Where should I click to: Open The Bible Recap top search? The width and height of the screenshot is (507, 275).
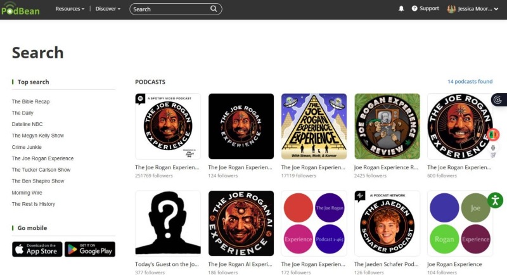(x=30, y=101)
